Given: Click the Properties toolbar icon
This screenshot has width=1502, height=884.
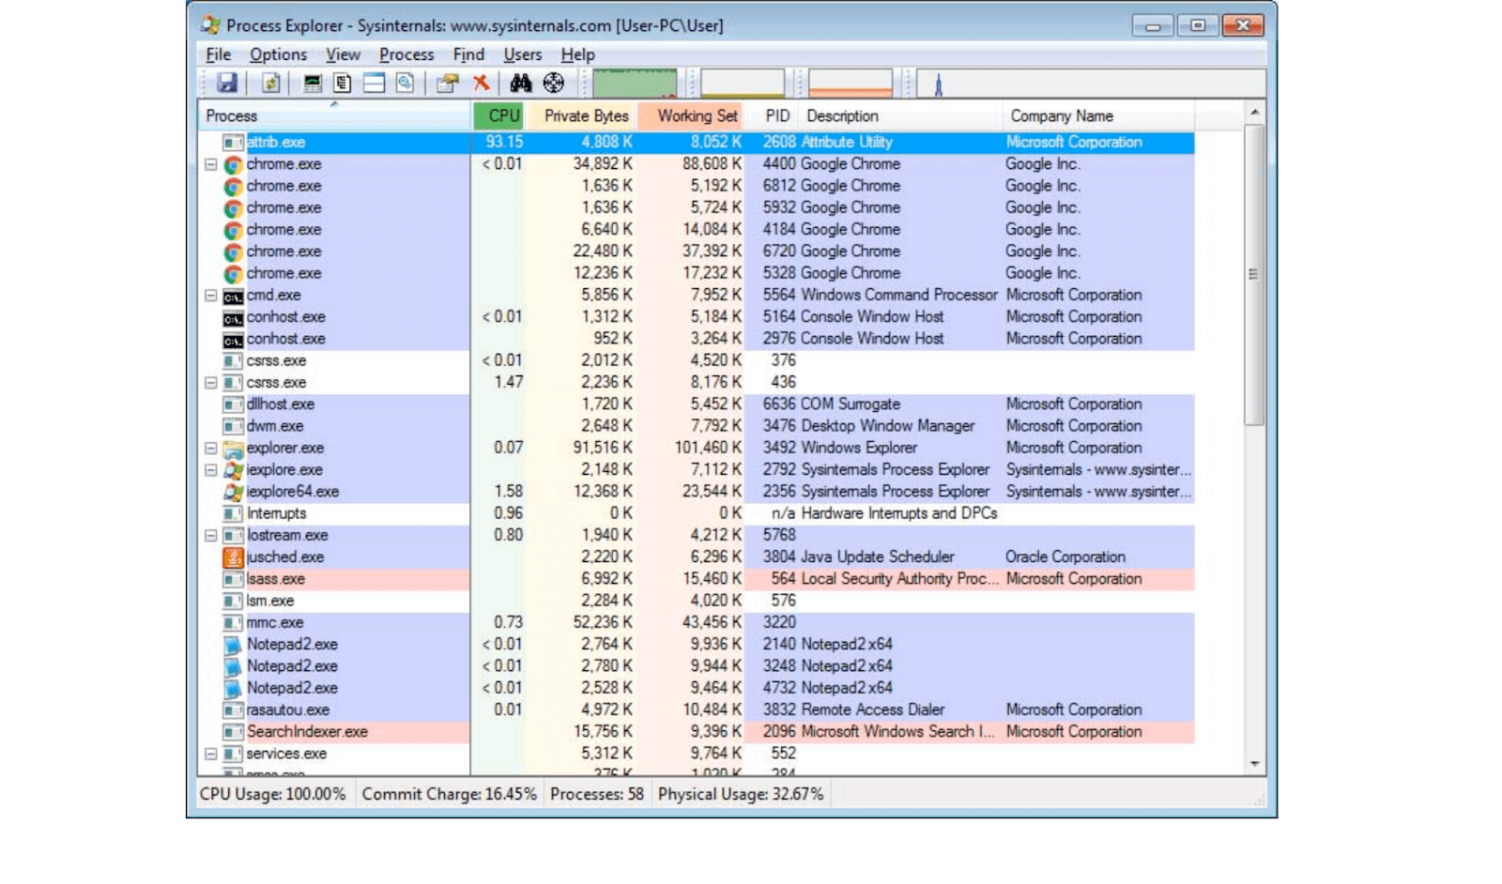Looking at the screenshot, I should point(447,84).
